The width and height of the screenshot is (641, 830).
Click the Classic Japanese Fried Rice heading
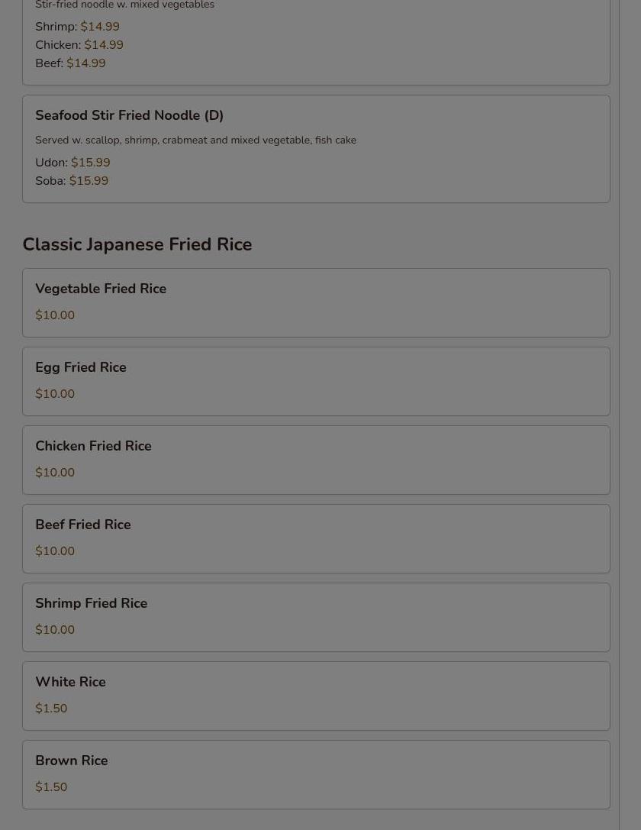click(137, 244)
